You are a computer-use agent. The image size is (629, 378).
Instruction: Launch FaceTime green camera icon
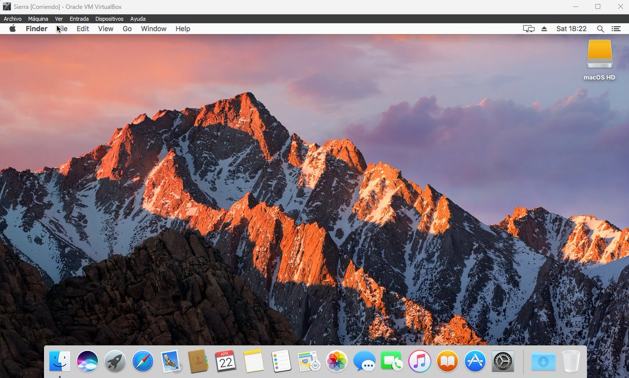tap(392, 361)
